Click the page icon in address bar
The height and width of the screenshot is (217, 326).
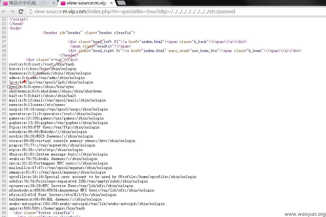(x=30, y=11)
